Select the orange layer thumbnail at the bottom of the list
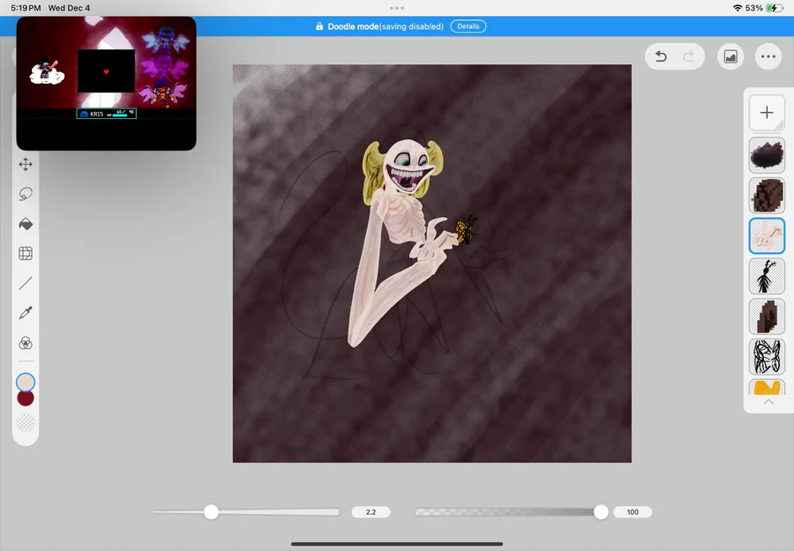 767,387
